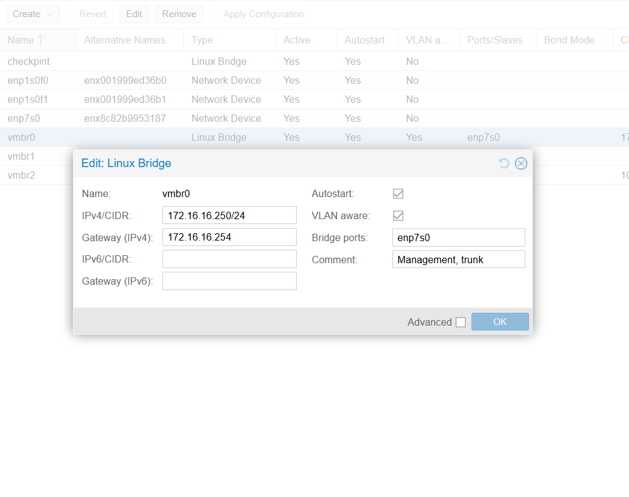Open the Create dropdown menu

tap(32, 14)
